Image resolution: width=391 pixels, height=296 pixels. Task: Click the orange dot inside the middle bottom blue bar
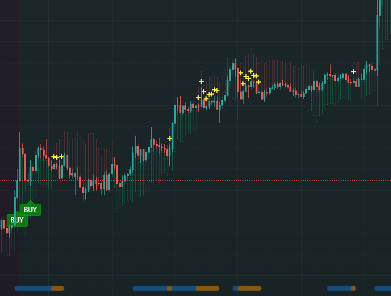pos(169,288)
